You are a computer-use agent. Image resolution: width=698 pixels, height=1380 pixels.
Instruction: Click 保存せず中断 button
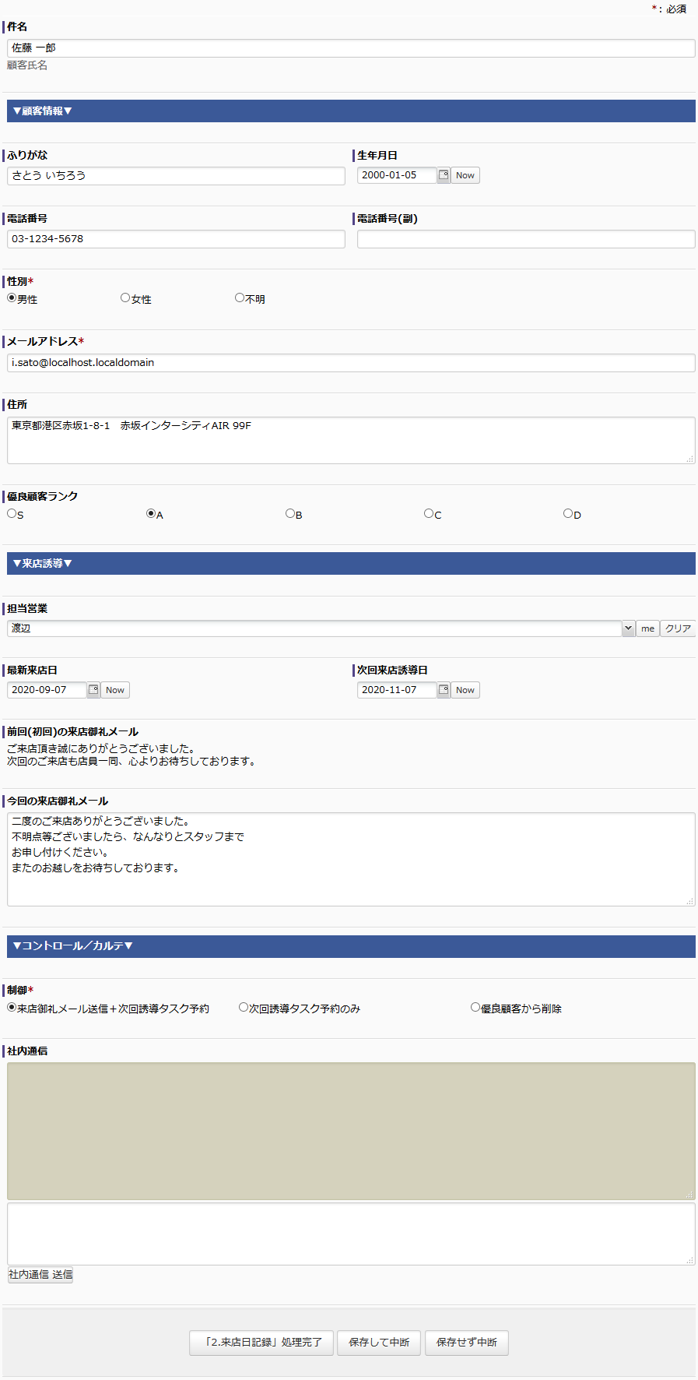(x=467, y=1343)
